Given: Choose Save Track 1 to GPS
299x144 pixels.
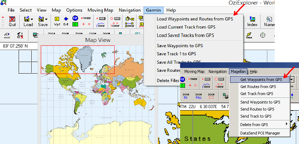Looking at the screenshot, I should [x=176, y=54].
